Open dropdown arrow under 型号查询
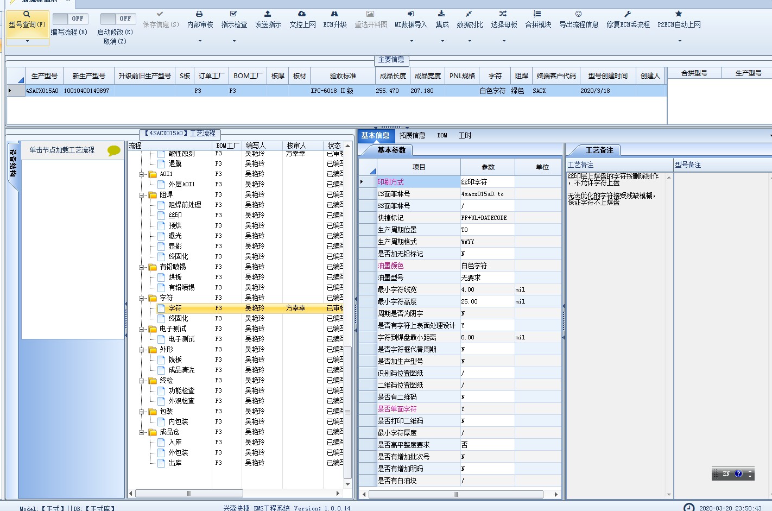 click(x=27, y=41)
